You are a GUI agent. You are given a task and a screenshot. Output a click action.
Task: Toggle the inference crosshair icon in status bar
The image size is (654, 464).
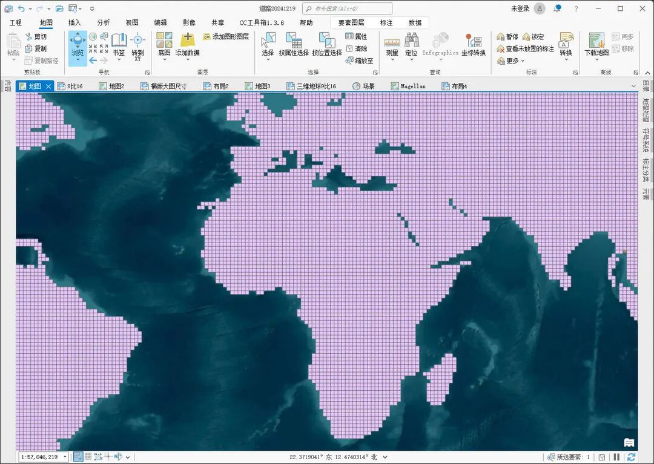108,457
